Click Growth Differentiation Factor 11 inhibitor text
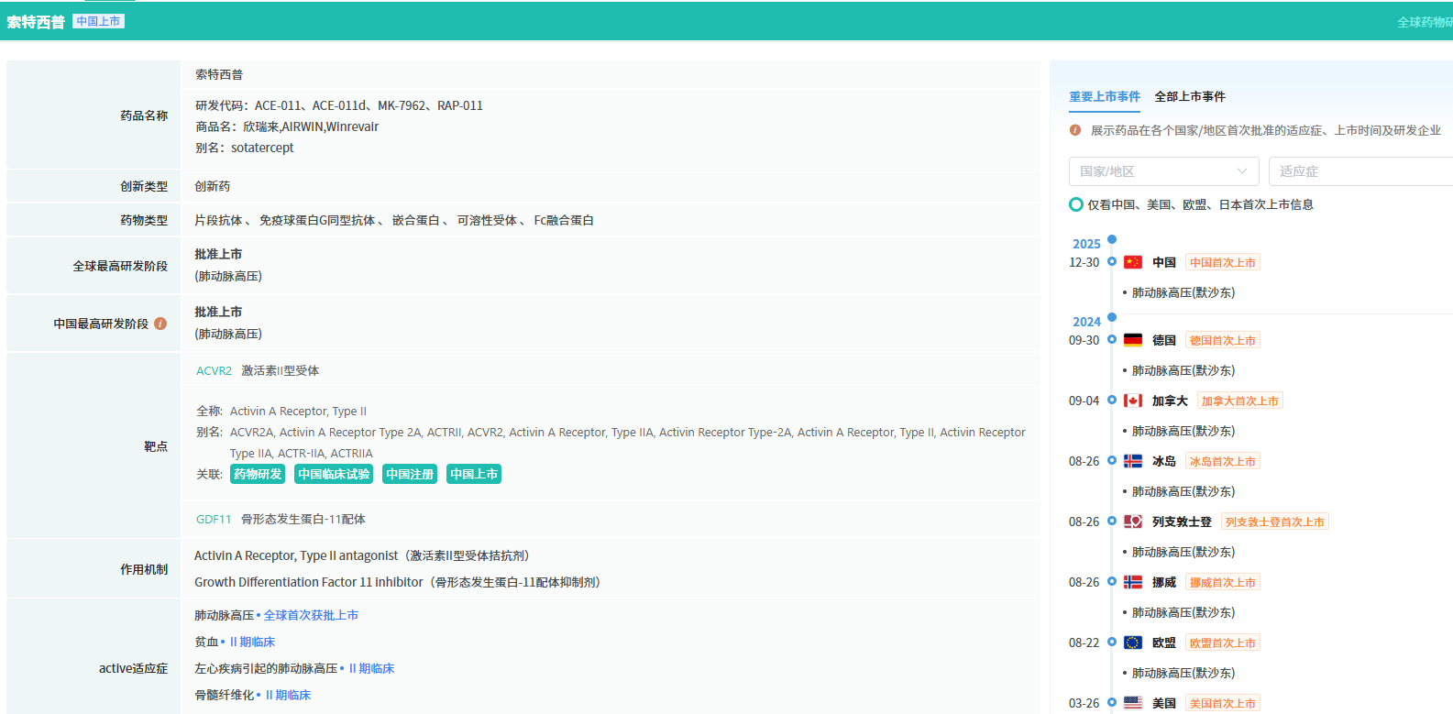 pos(309,582)
